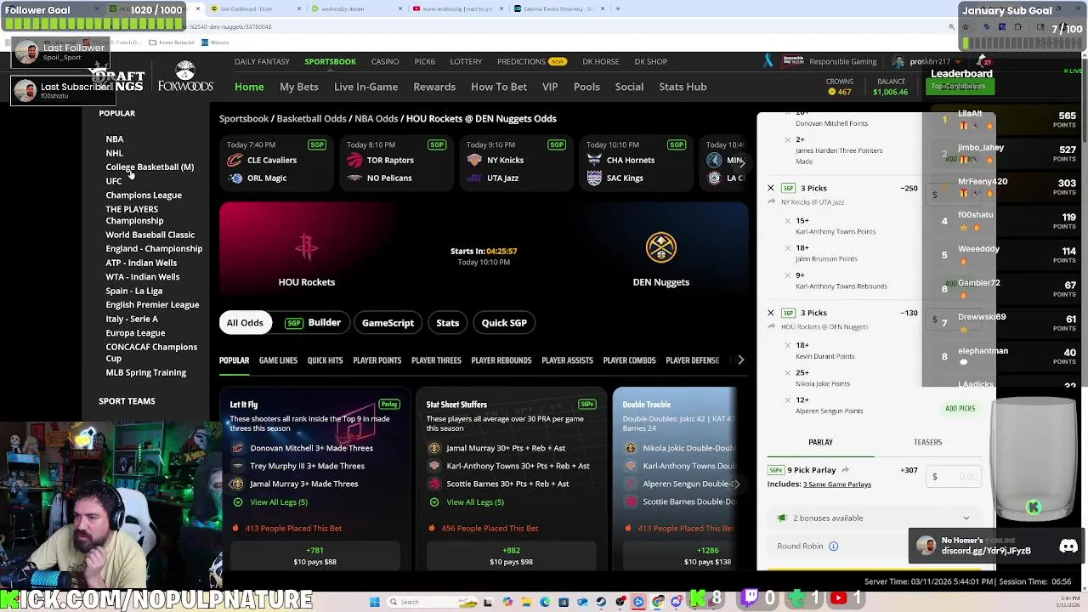This screenshot has width=1088, height=612.
Task: Remove the Nikola Jokic 25+ Points pick
Action: pos(788,372)
